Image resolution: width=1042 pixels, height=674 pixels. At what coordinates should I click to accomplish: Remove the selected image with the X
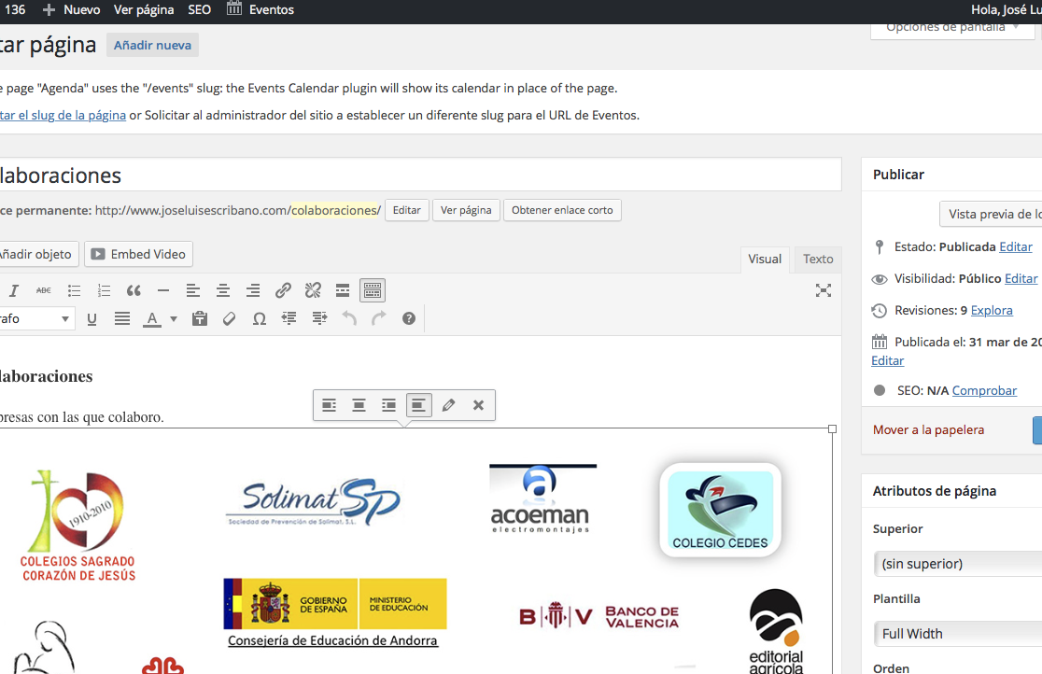(478, 405)
